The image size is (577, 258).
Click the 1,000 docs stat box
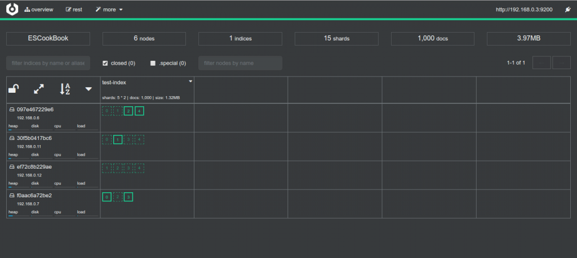[433, 39]
